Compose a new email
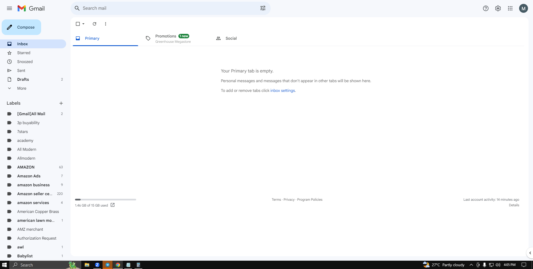The width and height of the screenshot is (533, 269). tap(21, 27)
